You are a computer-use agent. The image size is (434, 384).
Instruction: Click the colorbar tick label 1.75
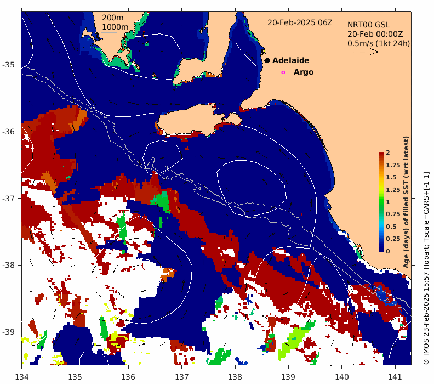click(x=392, y=165)
